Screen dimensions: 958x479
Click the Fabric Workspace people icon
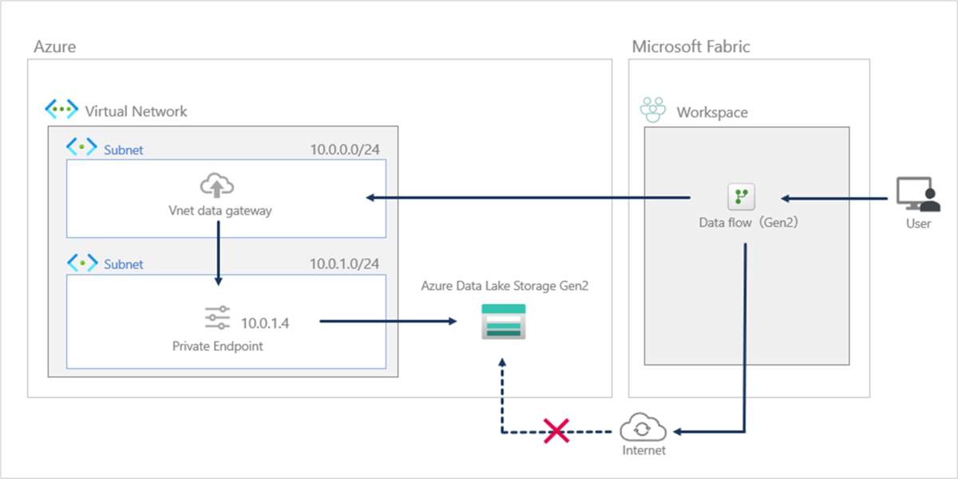pyautogui.click(x=653, y=111)
